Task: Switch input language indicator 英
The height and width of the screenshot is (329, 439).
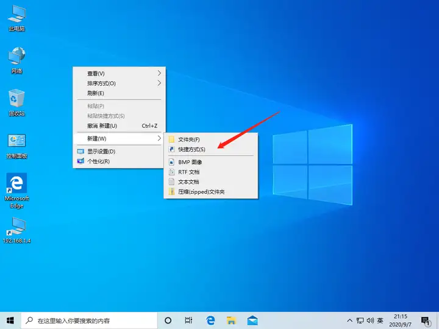Action: 380,320
